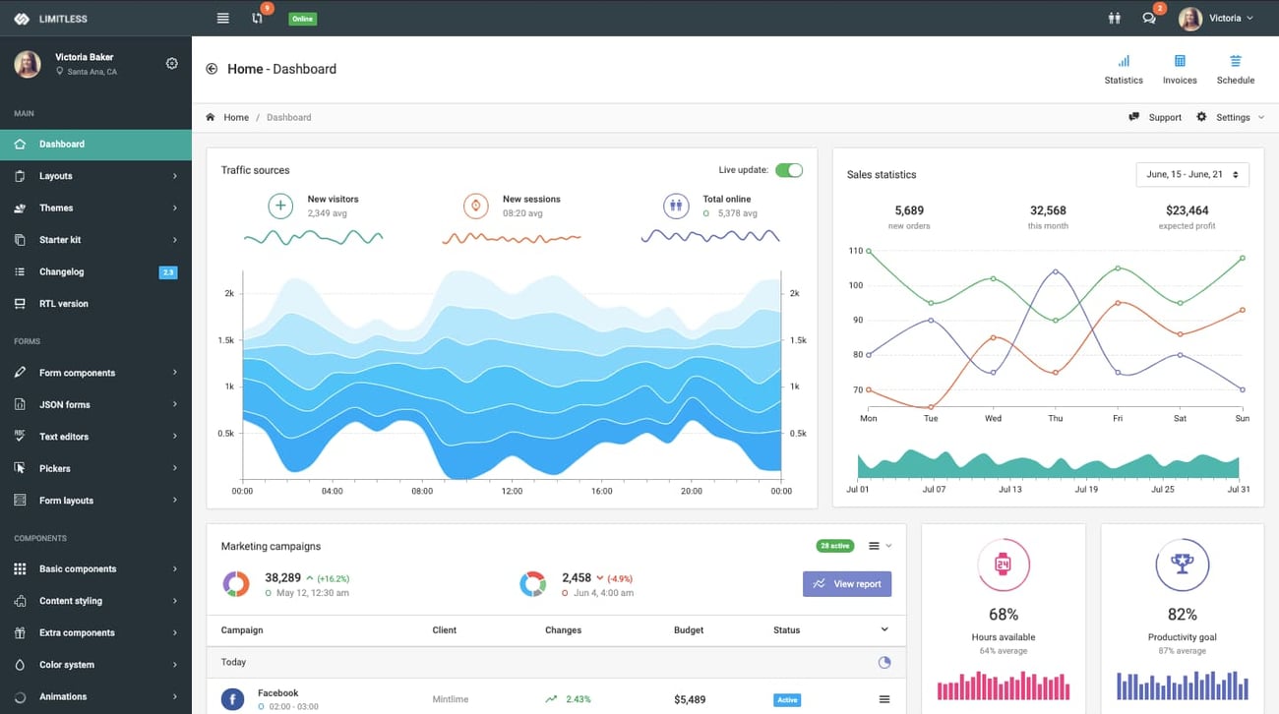Click the git sync icon with 9 notifications

pyautogui.click(x=258, y=18)
